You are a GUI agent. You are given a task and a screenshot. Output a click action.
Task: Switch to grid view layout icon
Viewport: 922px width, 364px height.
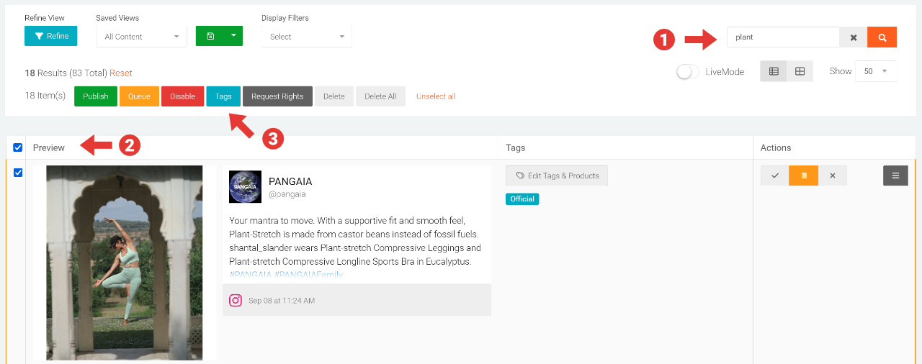(x=800, y=71)
